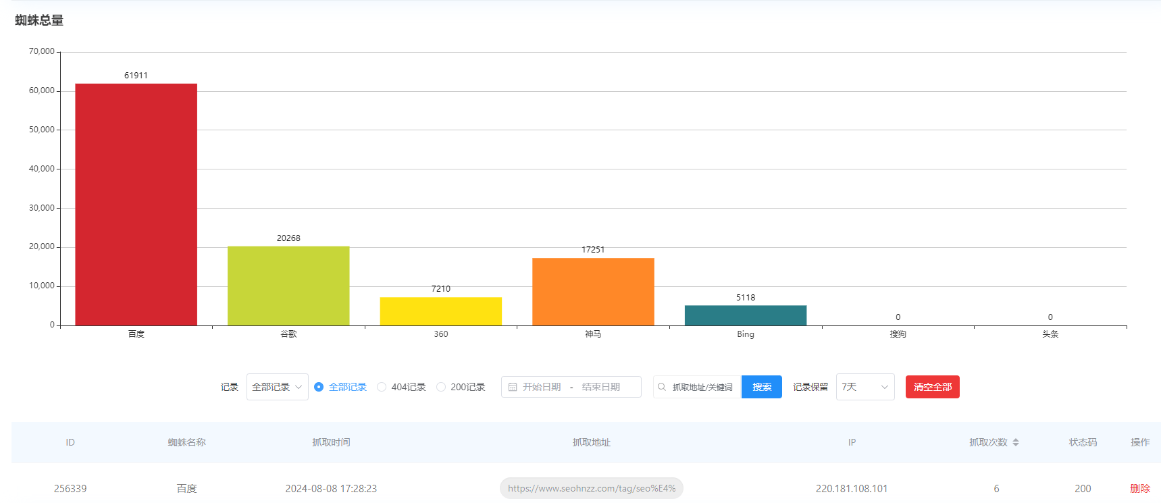Click the 蜘蛛名称 column header
1161x503 pixels.
(x=187, y=442)
